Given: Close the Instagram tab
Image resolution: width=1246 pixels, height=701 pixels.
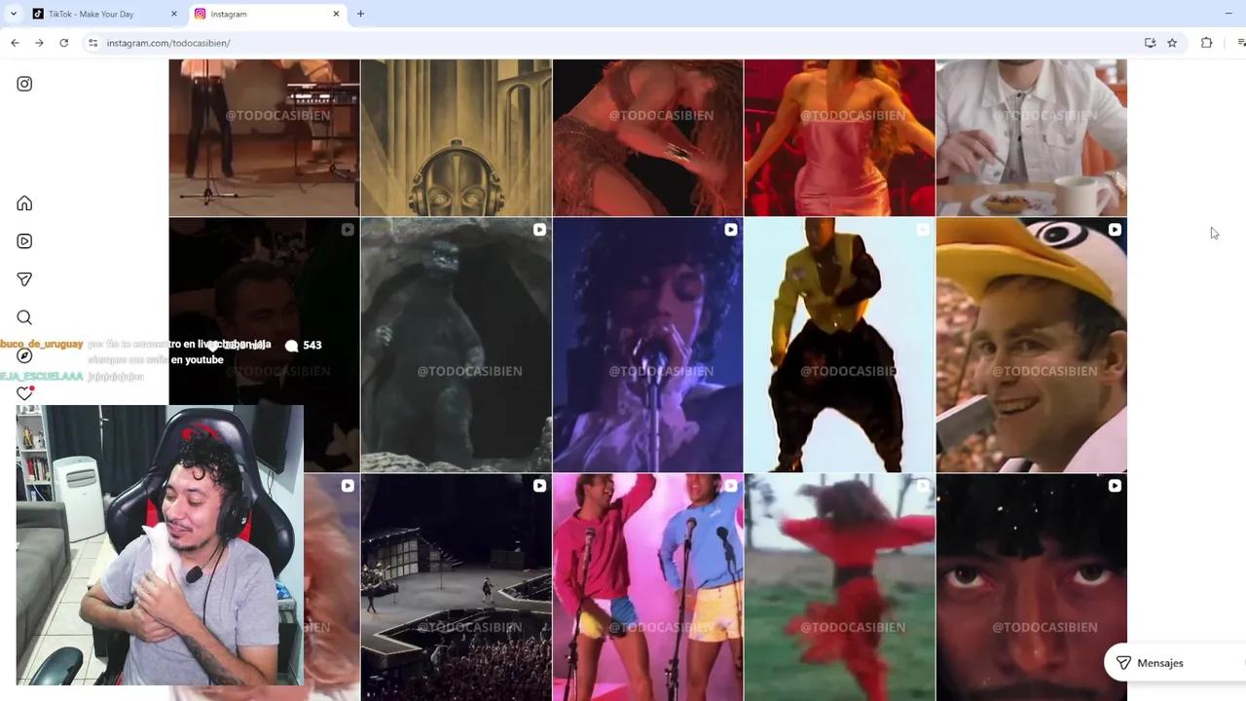Looking at the screenshot, I should 337,14.
